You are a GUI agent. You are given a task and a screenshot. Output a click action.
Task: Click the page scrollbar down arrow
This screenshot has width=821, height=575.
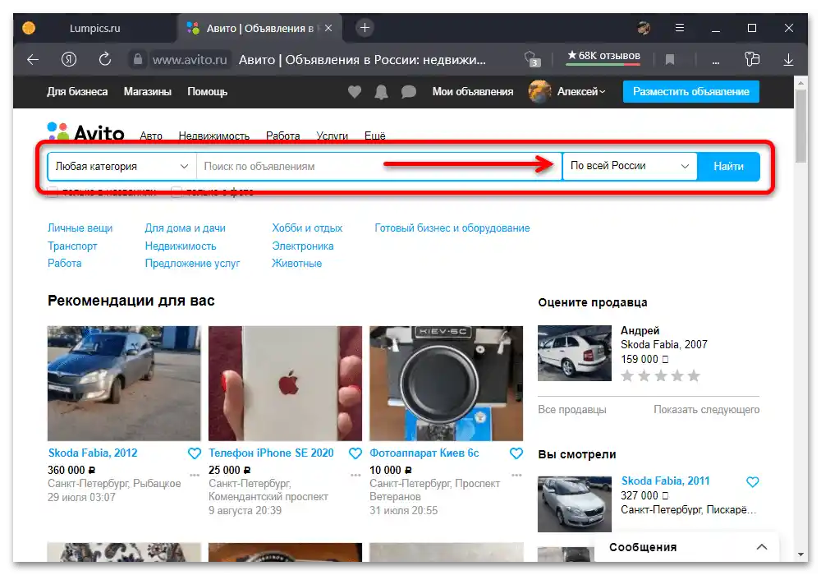pos(800,554)
